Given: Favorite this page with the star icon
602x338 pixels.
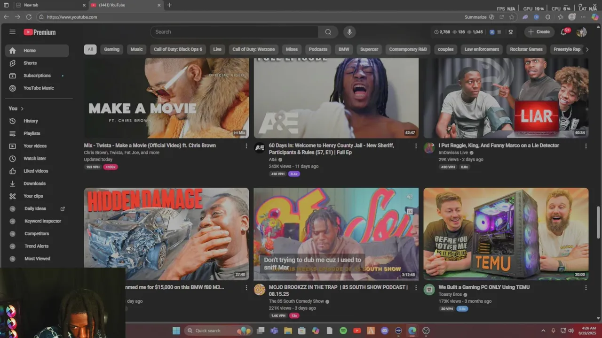Looking at the screenshot, I should tap(512, 17).
